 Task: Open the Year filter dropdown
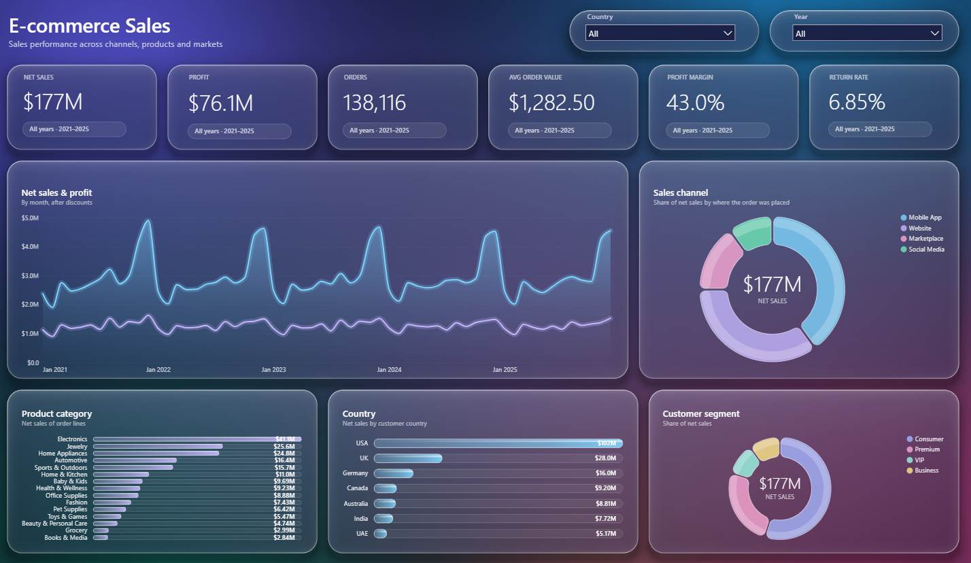(x=867, y=33)
